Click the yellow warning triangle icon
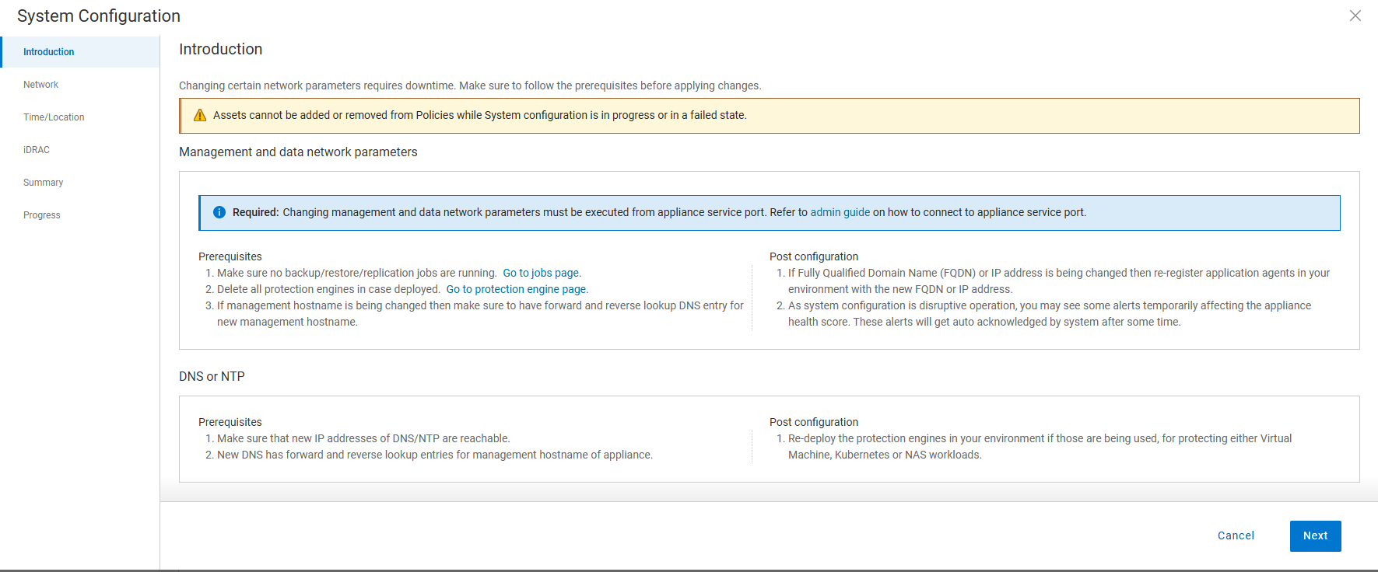This screenshot has height=572, width=1378. click(x=200, y=115)
